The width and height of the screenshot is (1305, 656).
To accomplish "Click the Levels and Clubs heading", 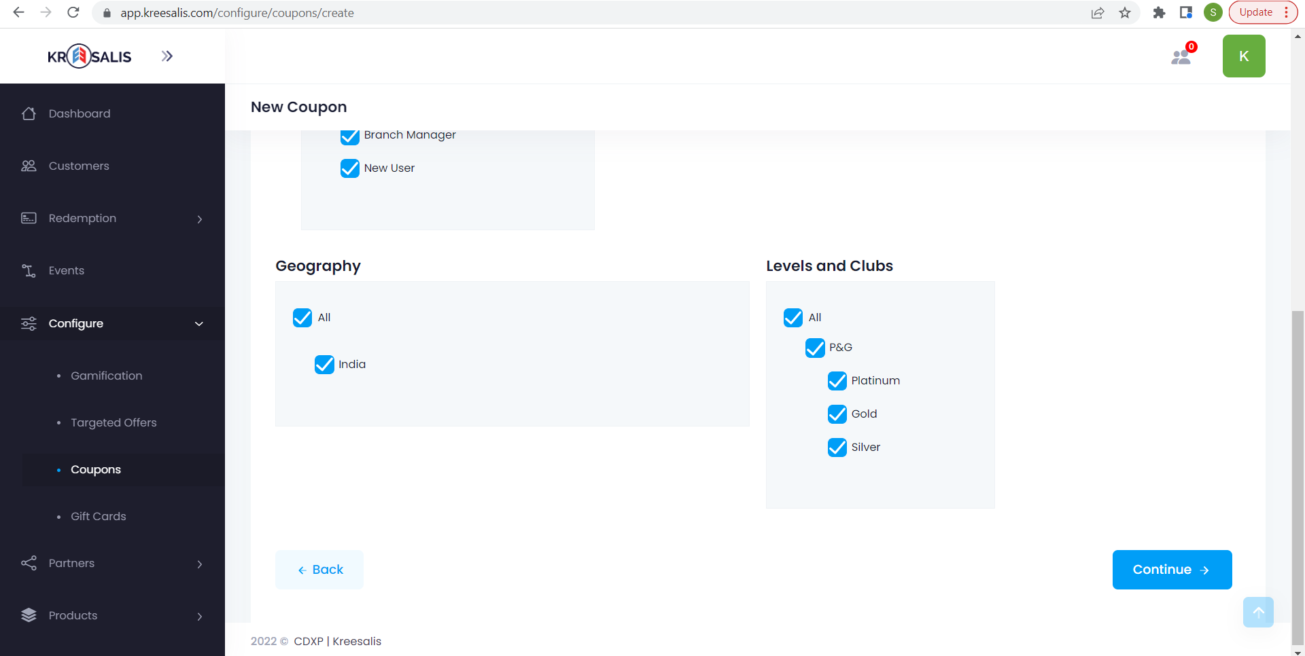I will [x=829, y=266].
